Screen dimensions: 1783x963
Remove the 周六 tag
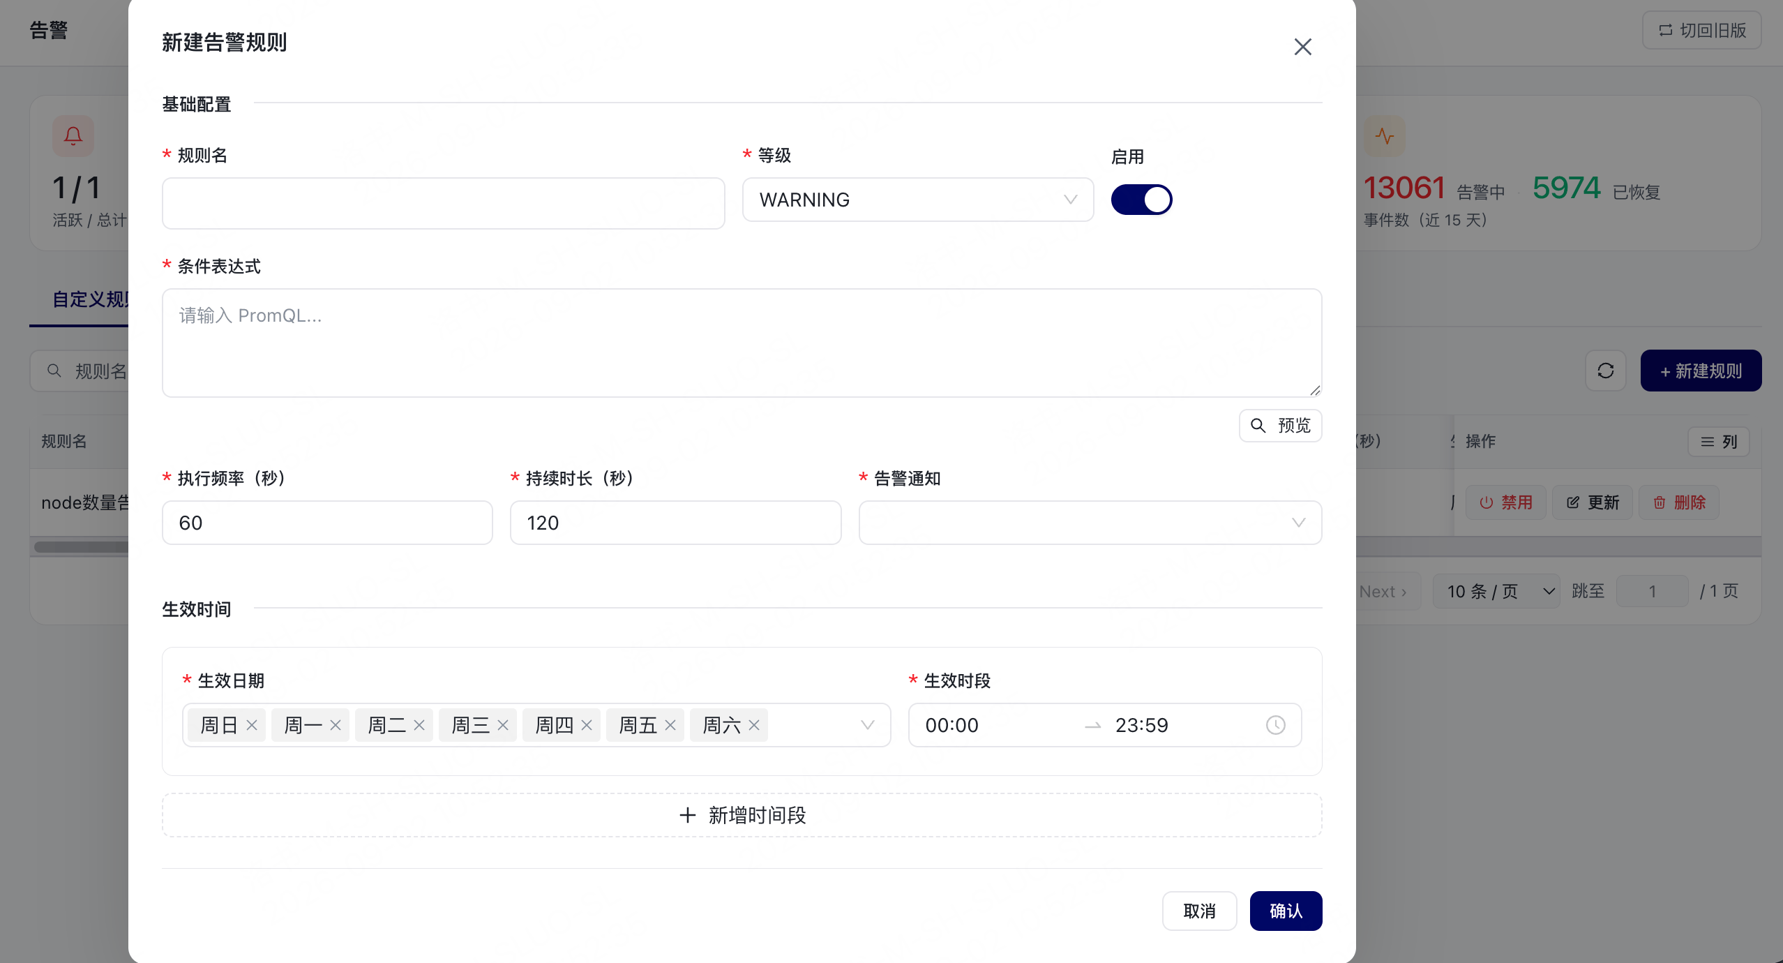754,726
